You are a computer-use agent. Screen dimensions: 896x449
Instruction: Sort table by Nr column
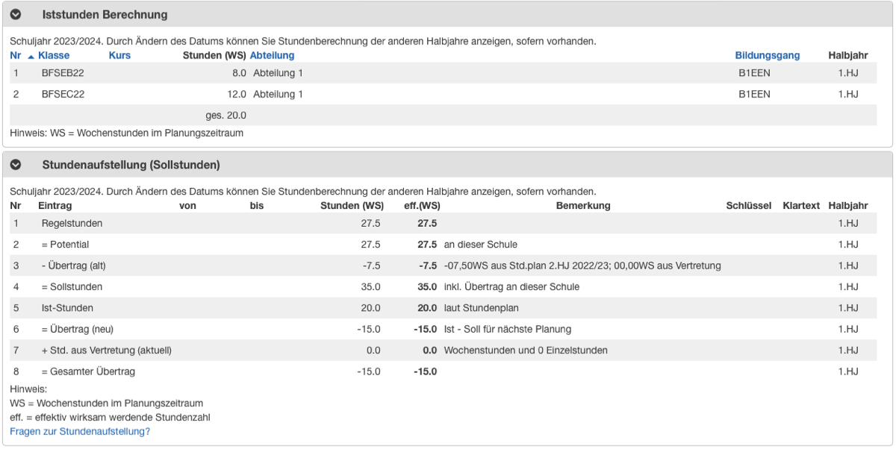coord(16,55)
